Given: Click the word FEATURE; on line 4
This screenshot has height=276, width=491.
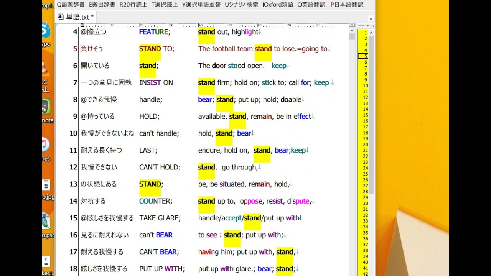Looking at the screenshot, I should point(155,32).
